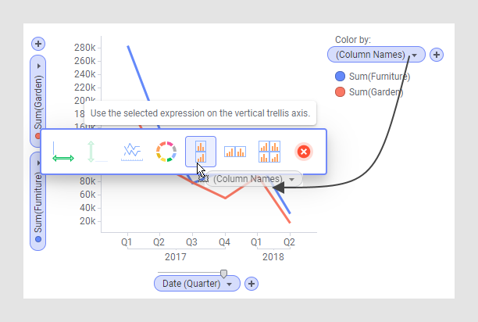Add a column next to Date (Quarter)

[251, 284]
